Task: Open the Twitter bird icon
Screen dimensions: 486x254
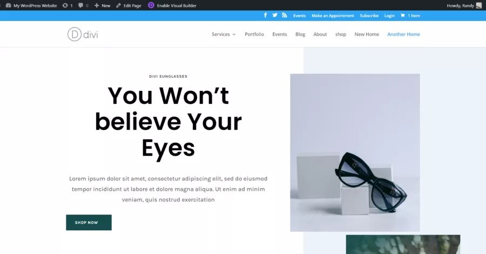Action: click(x=275, y=15)
